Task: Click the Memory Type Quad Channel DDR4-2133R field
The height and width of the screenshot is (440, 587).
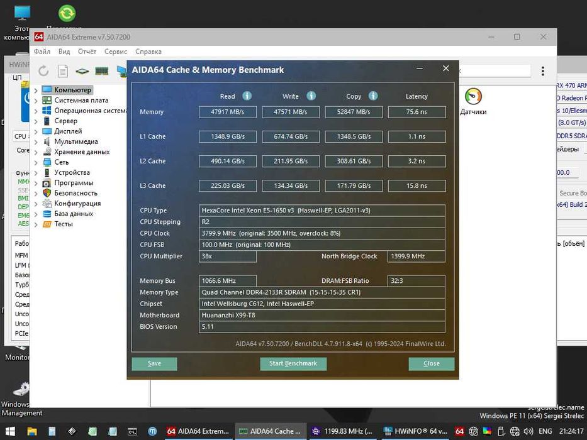Action: 322,292
